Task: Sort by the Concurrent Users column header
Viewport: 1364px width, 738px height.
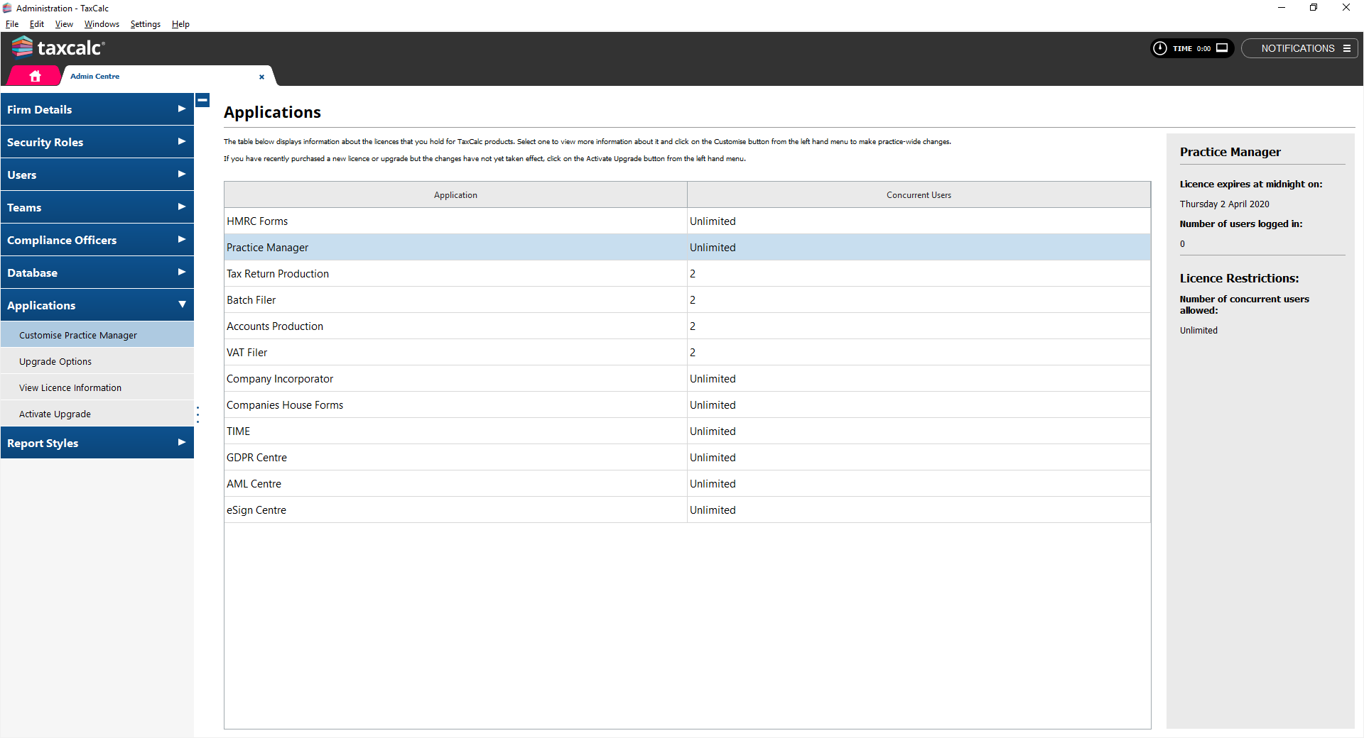Action: [918, 195]
